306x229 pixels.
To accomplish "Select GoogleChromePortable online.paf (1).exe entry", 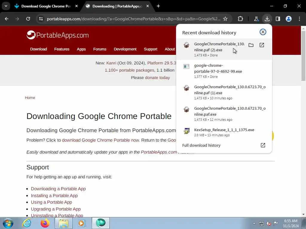I will 224,92.
